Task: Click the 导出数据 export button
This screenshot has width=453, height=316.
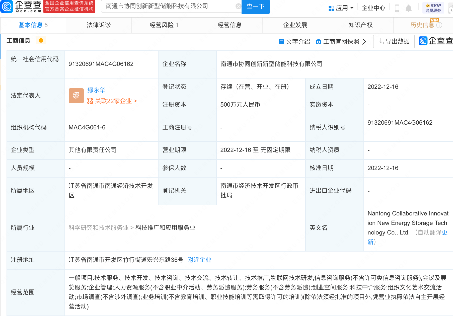Action: (x=394, y=41)
